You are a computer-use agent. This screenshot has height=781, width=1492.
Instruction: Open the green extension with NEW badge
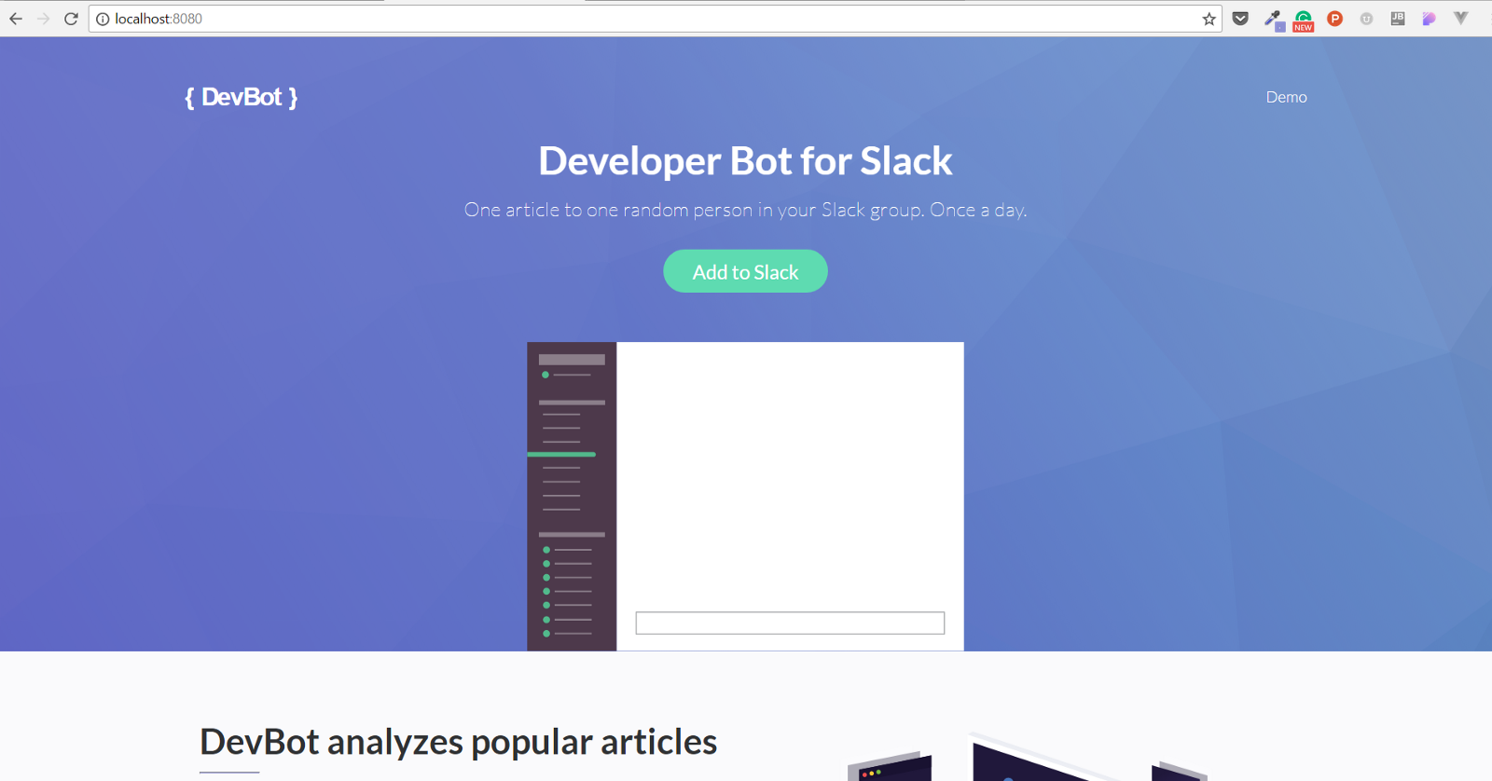coord(1304,20)
